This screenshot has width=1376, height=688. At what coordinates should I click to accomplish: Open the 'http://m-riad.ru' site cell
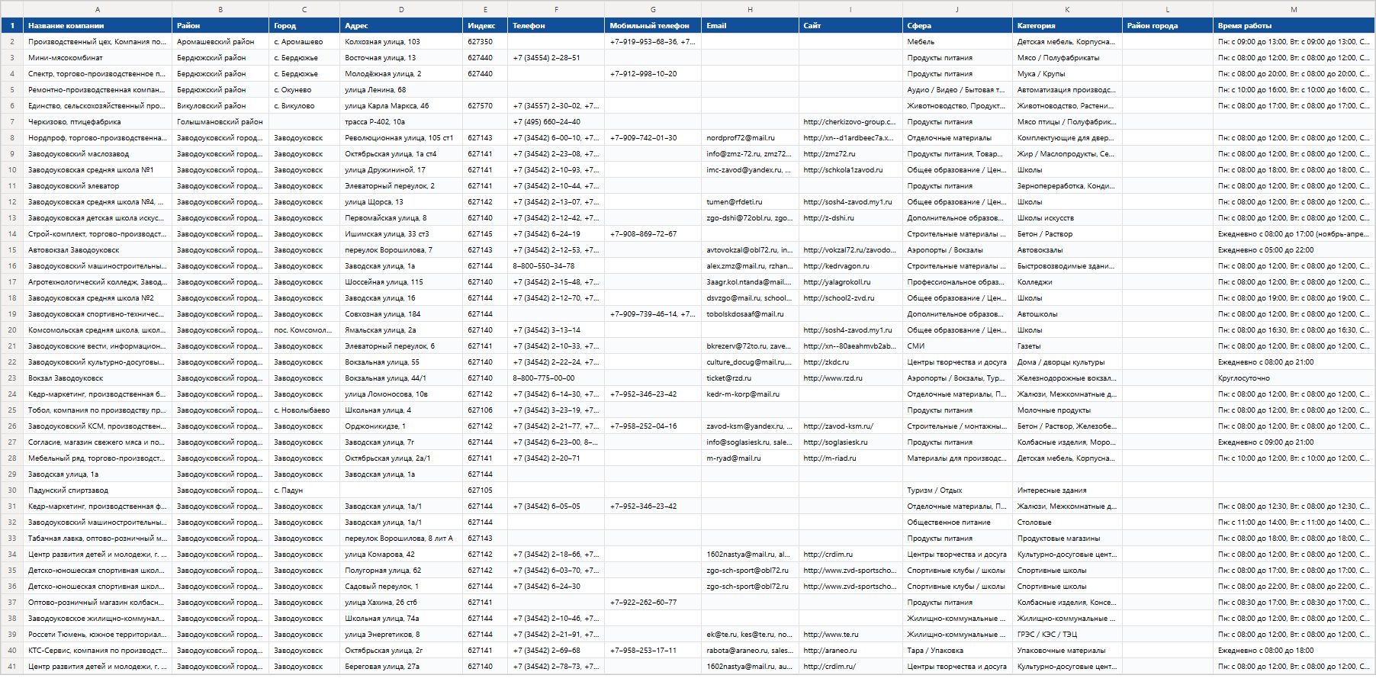click(x=850, y=458)
